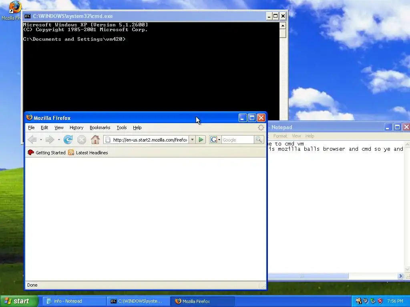Click the page icon in Firefox address bar
410x307 pixels.
[108, 140]
